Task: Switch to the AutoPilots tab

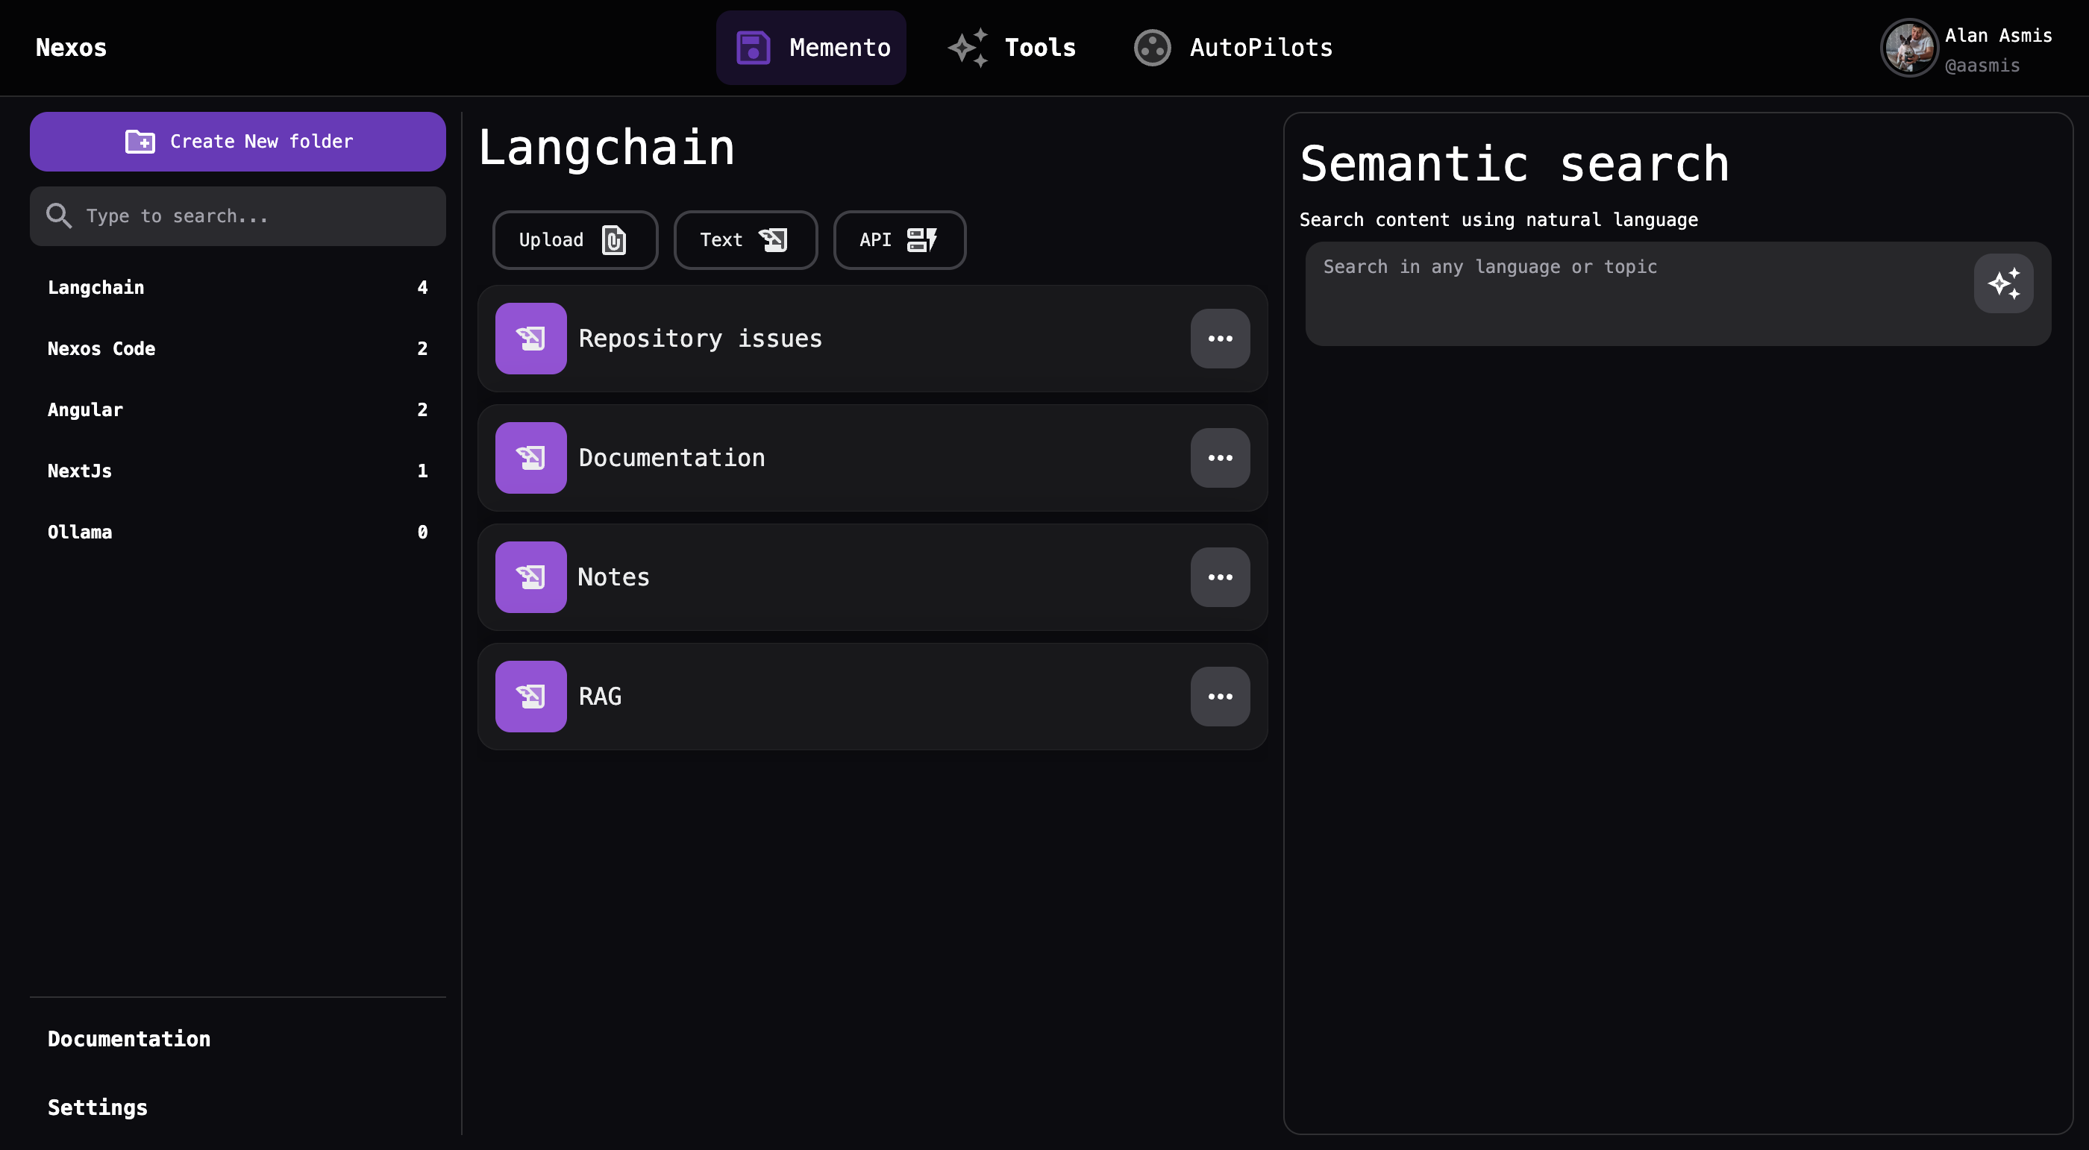Action: click(x=1260, y=48)
